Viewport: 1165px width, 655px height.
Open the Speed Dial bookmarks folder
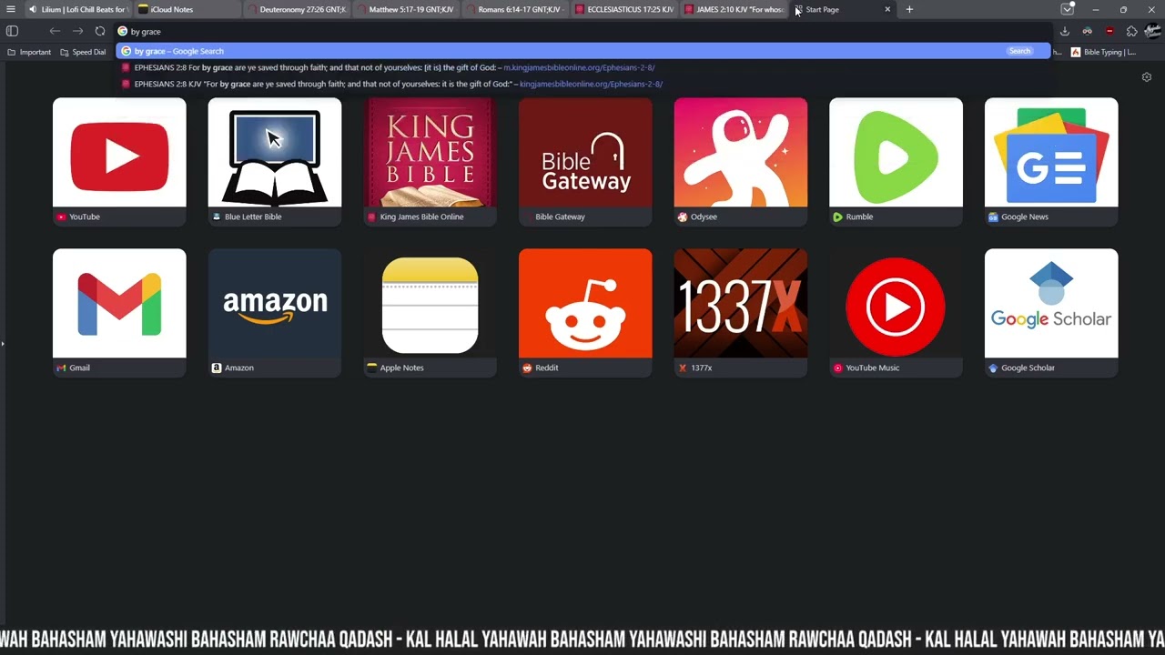(x=83, y=52)
